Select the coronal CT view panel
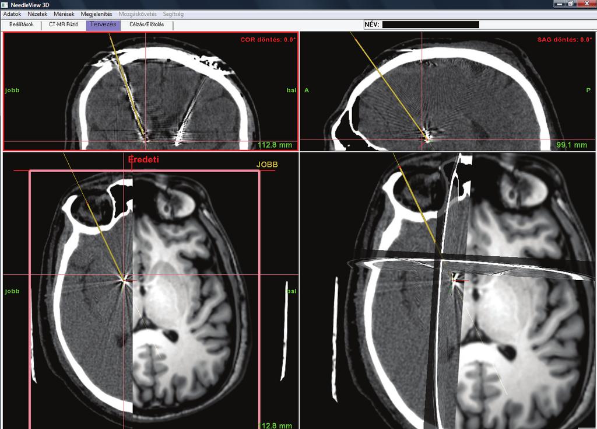Image resolution: width=597 pixels, height=429 pixels. tap(151, 91)
